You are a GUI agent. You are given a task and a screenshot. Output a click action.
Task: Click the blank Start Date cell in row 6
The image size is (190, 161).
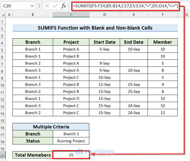point(105,56)
